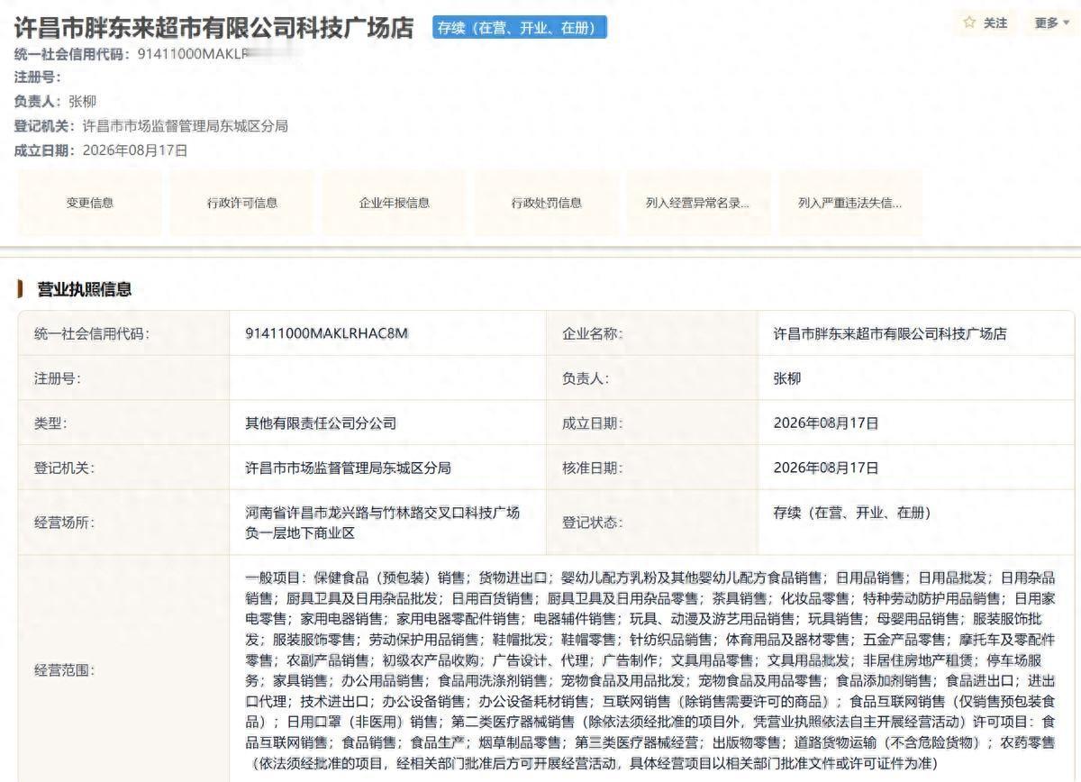Click the 企业名称 label in the table
This screenshot has height=782, width=1081.
pyautogui.click(x=593, y=333)
